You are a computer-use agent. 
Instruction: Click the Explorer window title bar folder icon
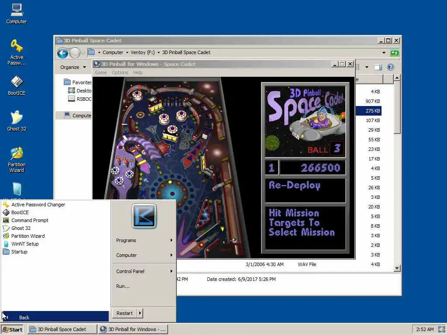(x=59, y=41)
